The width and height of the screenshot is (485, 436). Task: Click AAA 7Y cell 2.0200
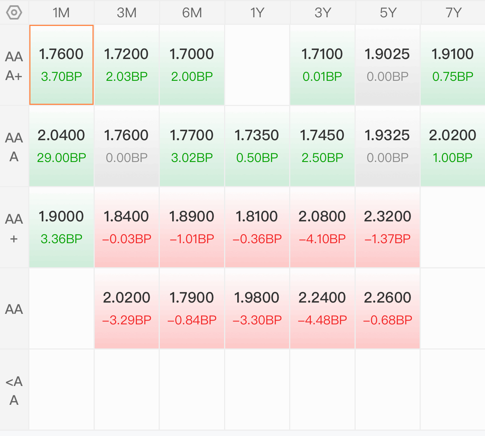point(453,146)
